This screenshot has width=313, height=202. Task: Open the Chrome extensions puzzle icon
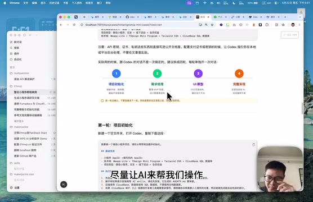[267, 25]
